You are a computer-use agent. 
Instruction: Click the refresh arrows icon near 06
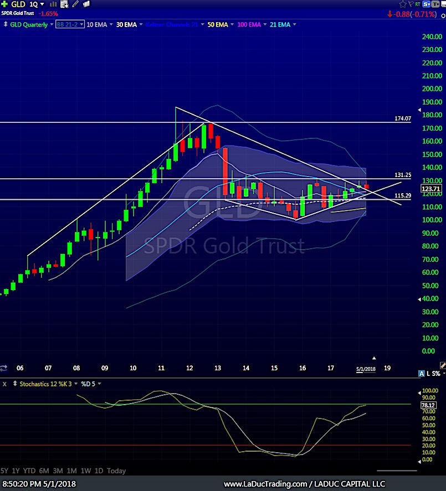tap(3, 368)
